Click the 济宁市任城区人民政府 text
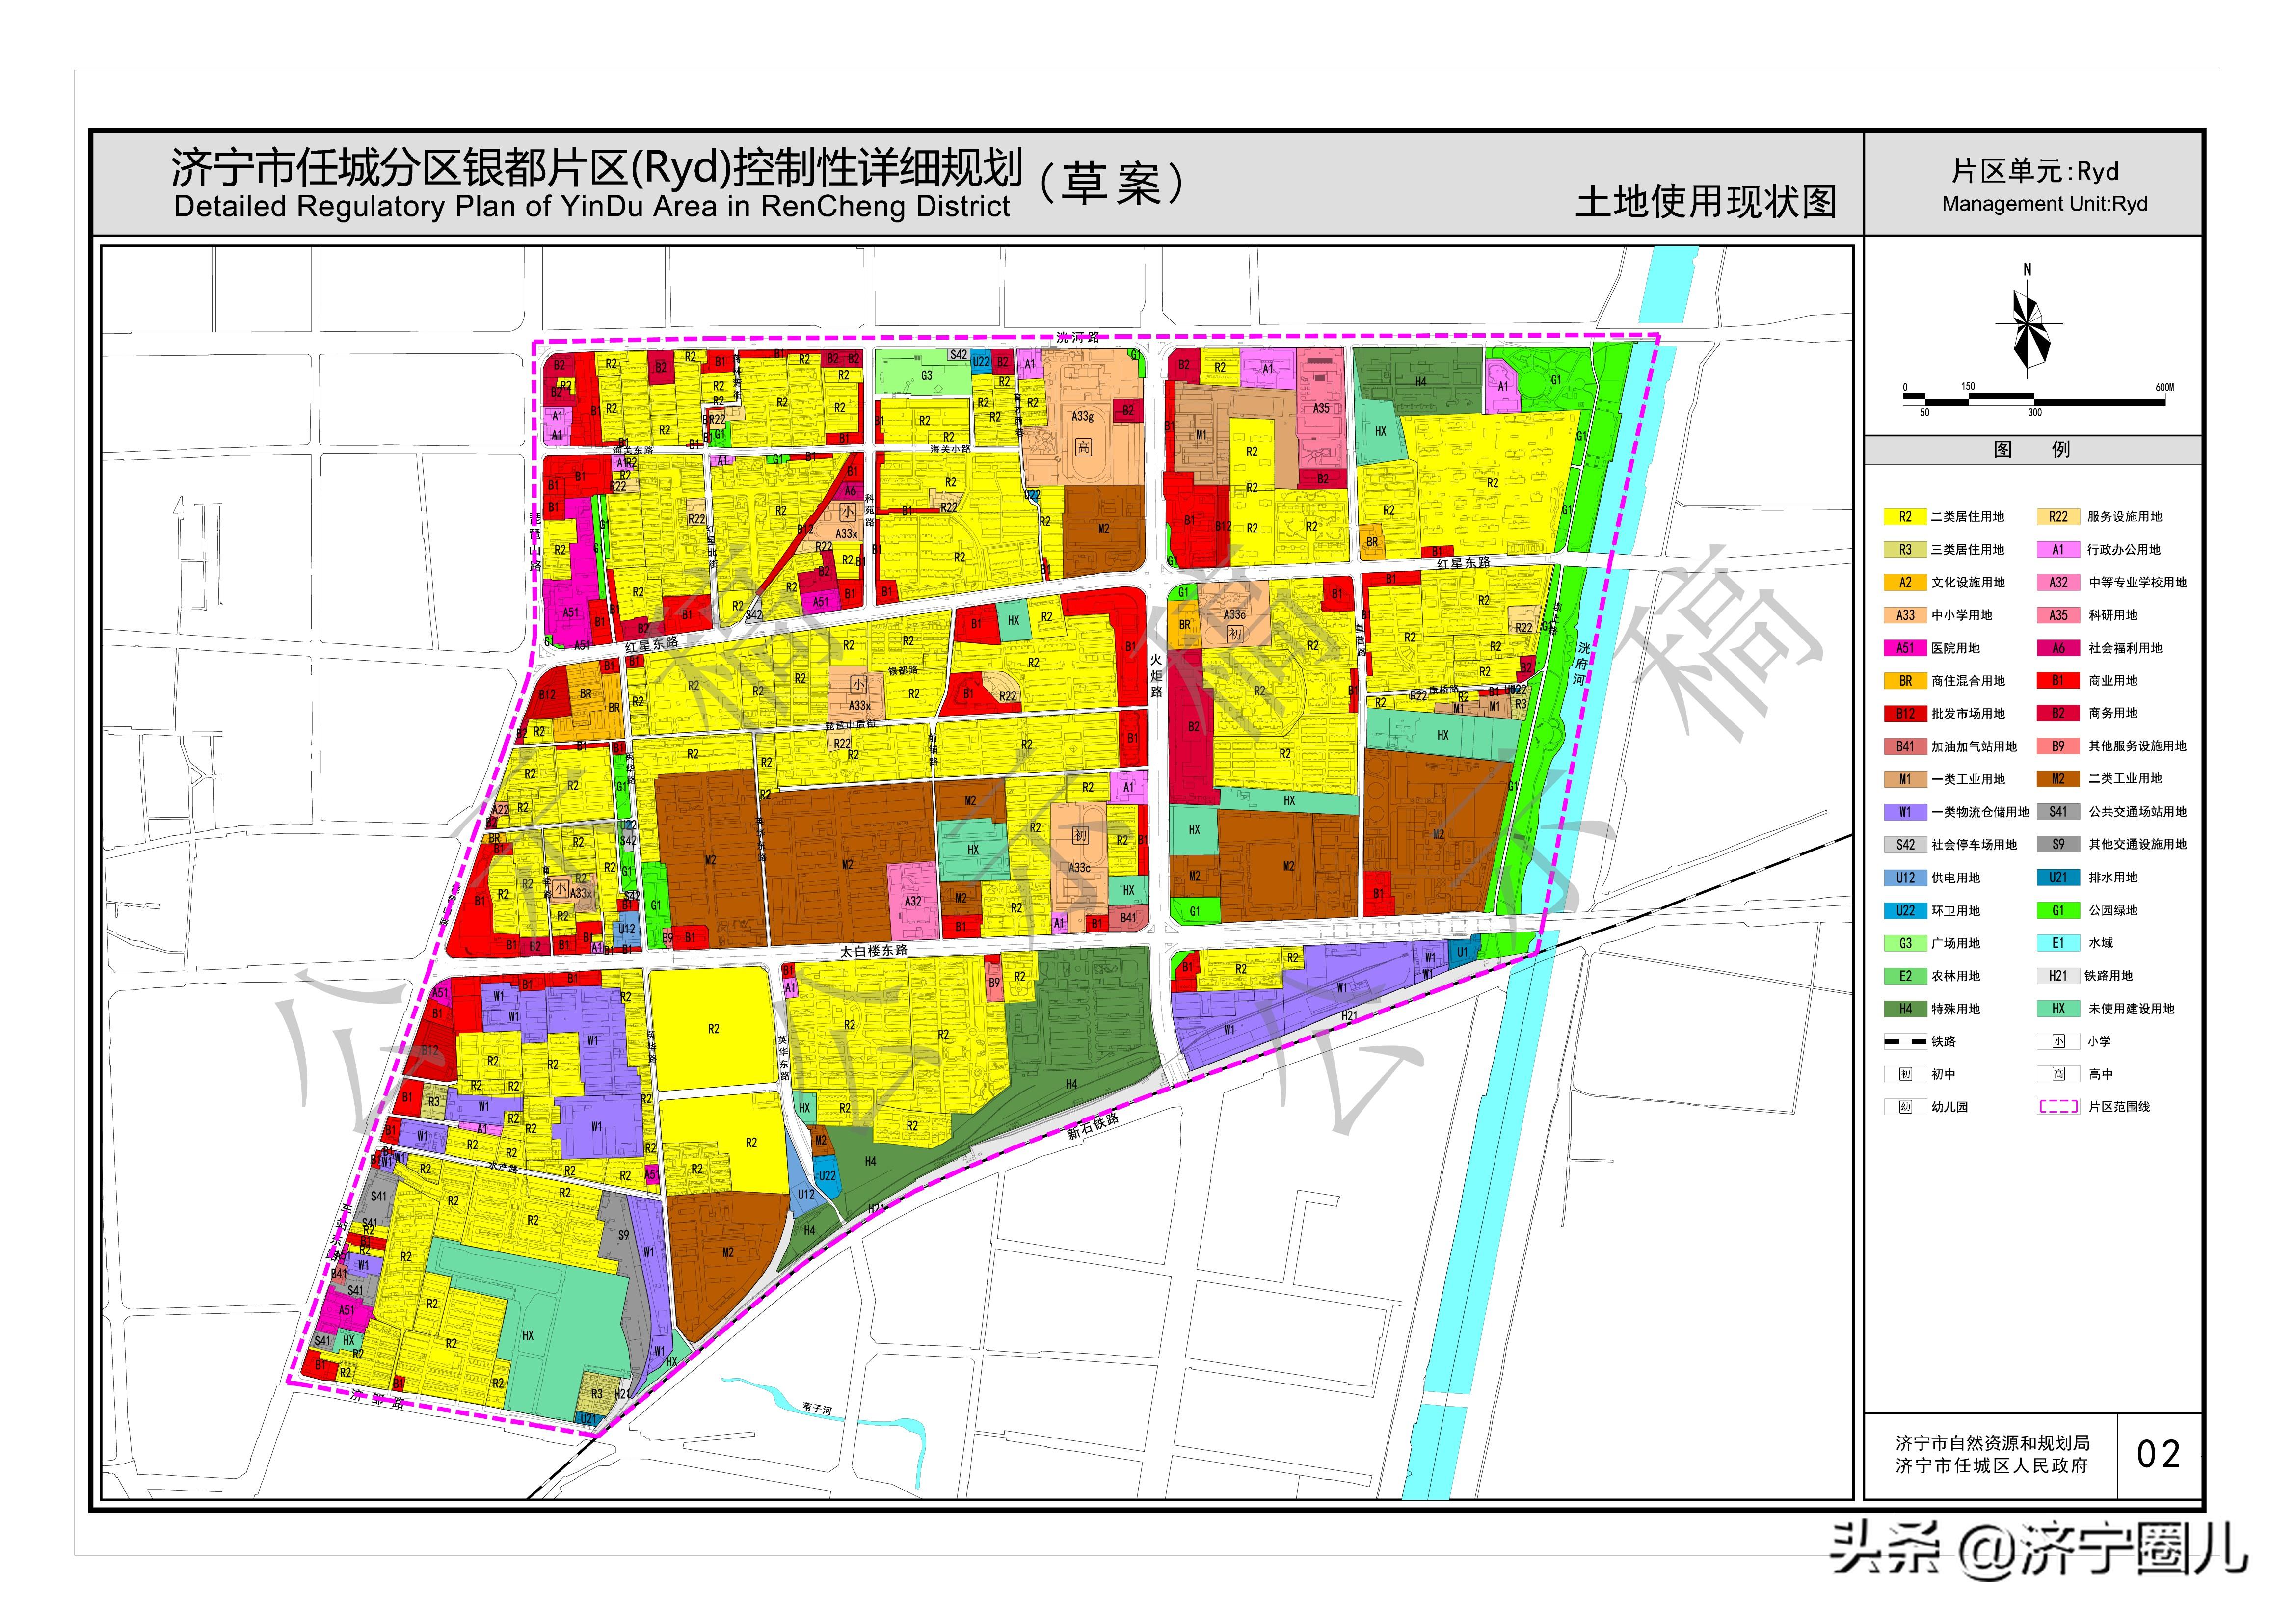Image resolution: width=2296 pixels, height=1624 pixels. pos(1992,1466)
